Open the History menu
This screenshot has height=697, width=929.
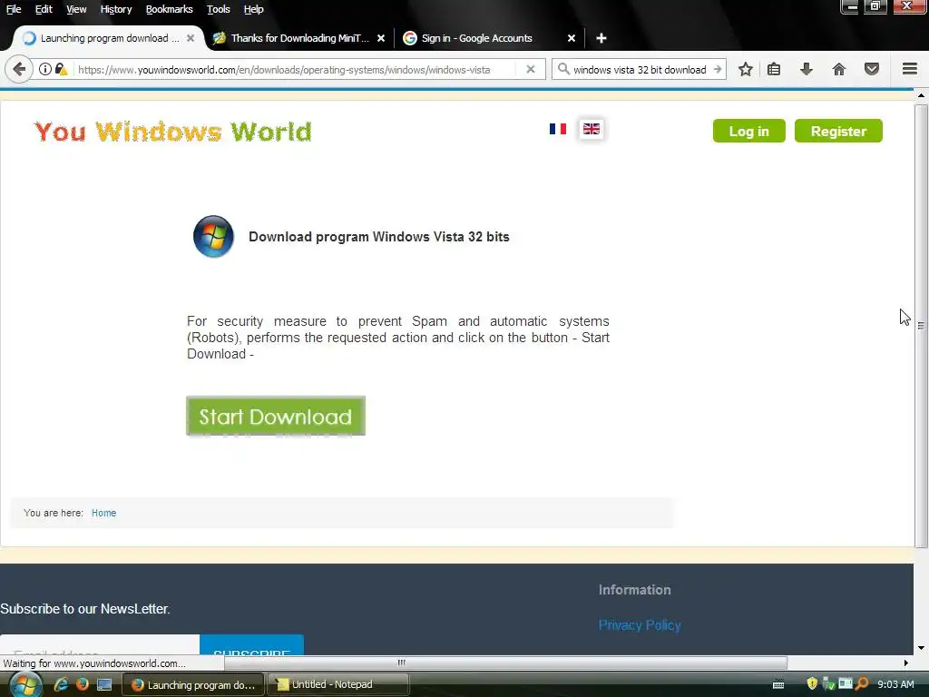[115, 9]
